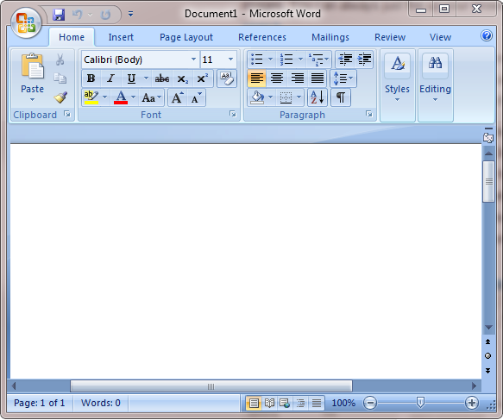503x420 pixels.
Task: Apply strikethrough formatting
Action: [162, 78]
